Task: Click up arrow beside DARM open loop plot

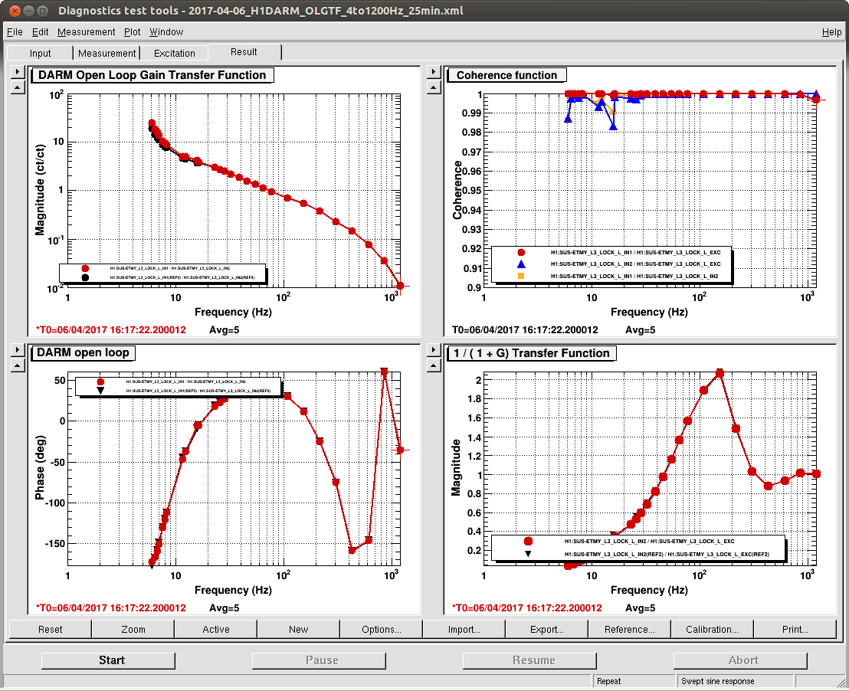Action: (18, 365)
